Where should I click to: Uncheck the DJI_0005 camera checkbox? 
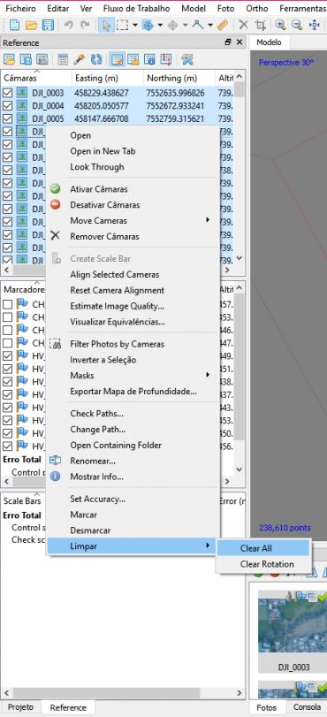[x=7, y=118]
